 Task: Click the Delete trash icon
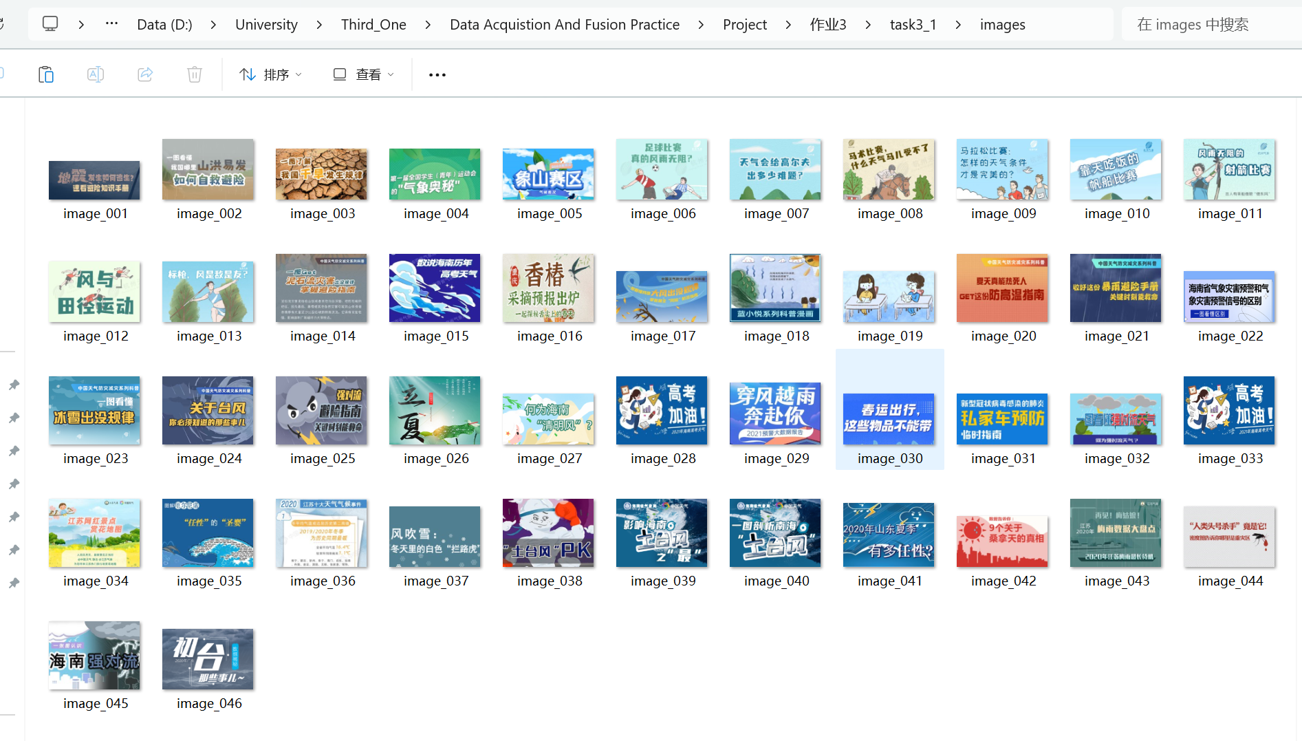[x=195, y=74]
